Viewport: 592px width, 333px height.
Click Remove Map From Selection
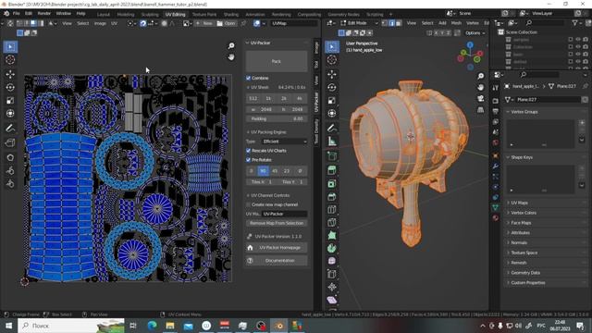click(x=277, y=223)
